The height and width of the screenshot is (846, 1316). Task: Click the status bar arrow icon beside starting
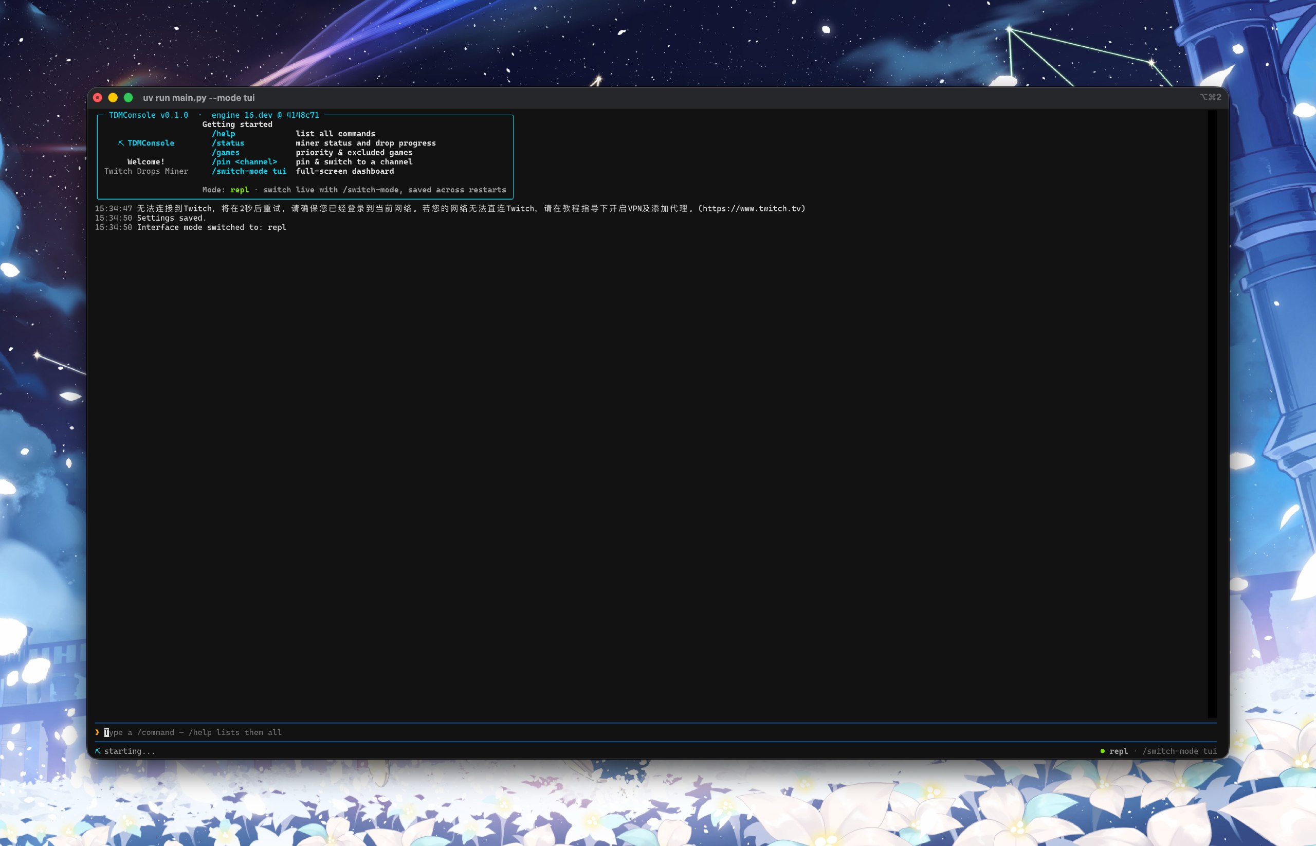coord(98,751)
